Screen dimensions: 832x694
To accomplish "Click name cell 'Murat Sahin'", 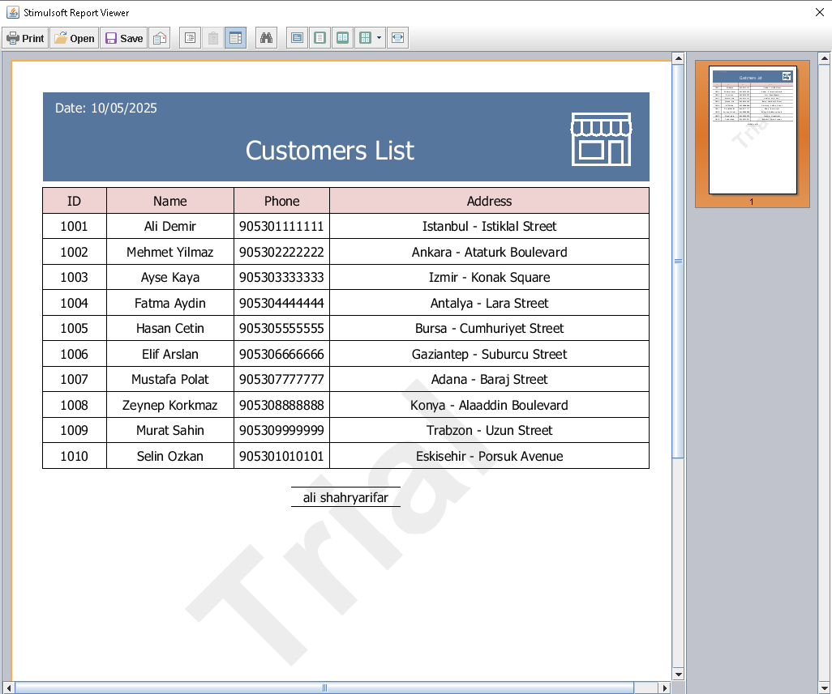I will click(x=169, y=430).
